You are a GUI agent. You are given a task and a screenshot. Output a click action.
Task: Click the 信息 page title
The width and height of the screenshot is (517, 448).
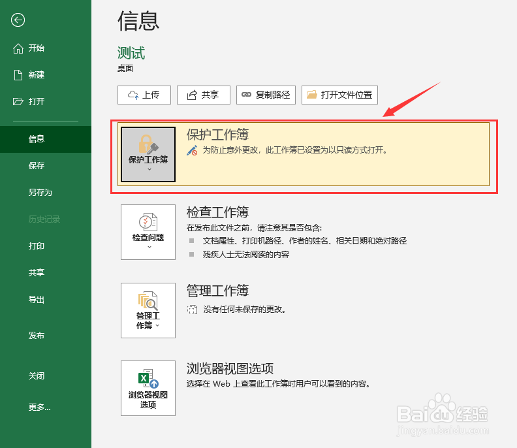click(138, 21)
